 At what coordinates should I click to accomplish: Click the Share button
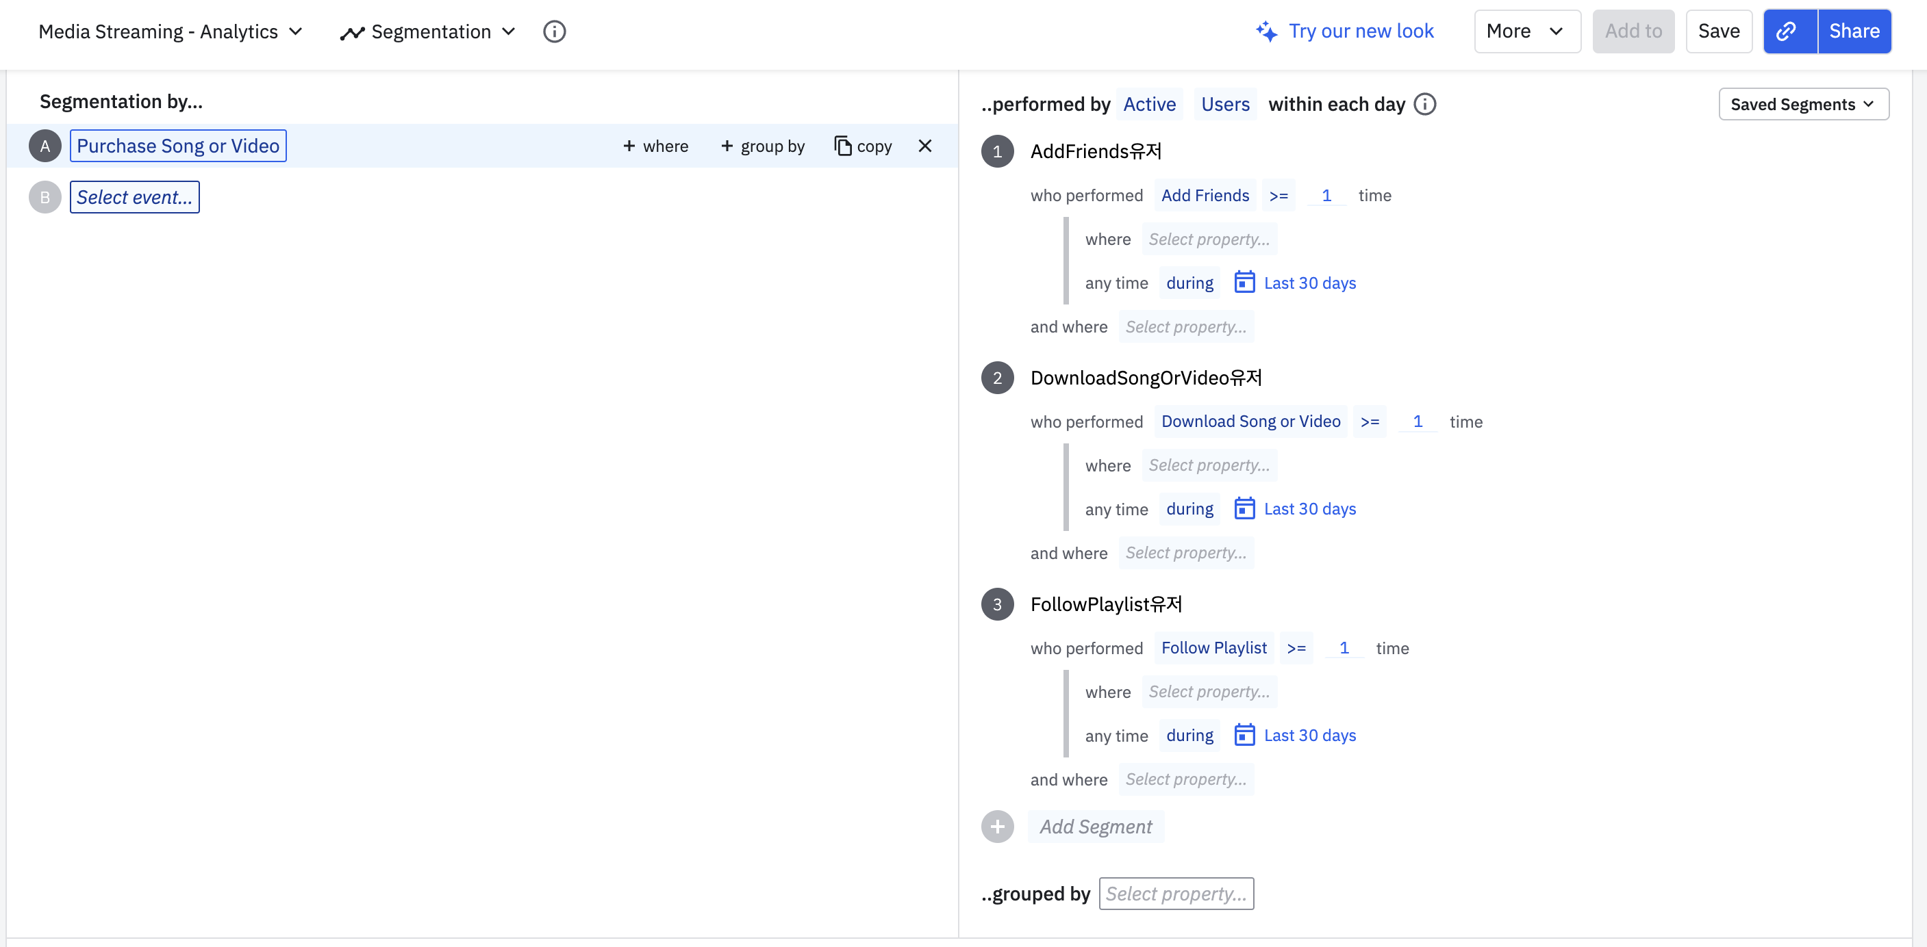(1854, 31)
